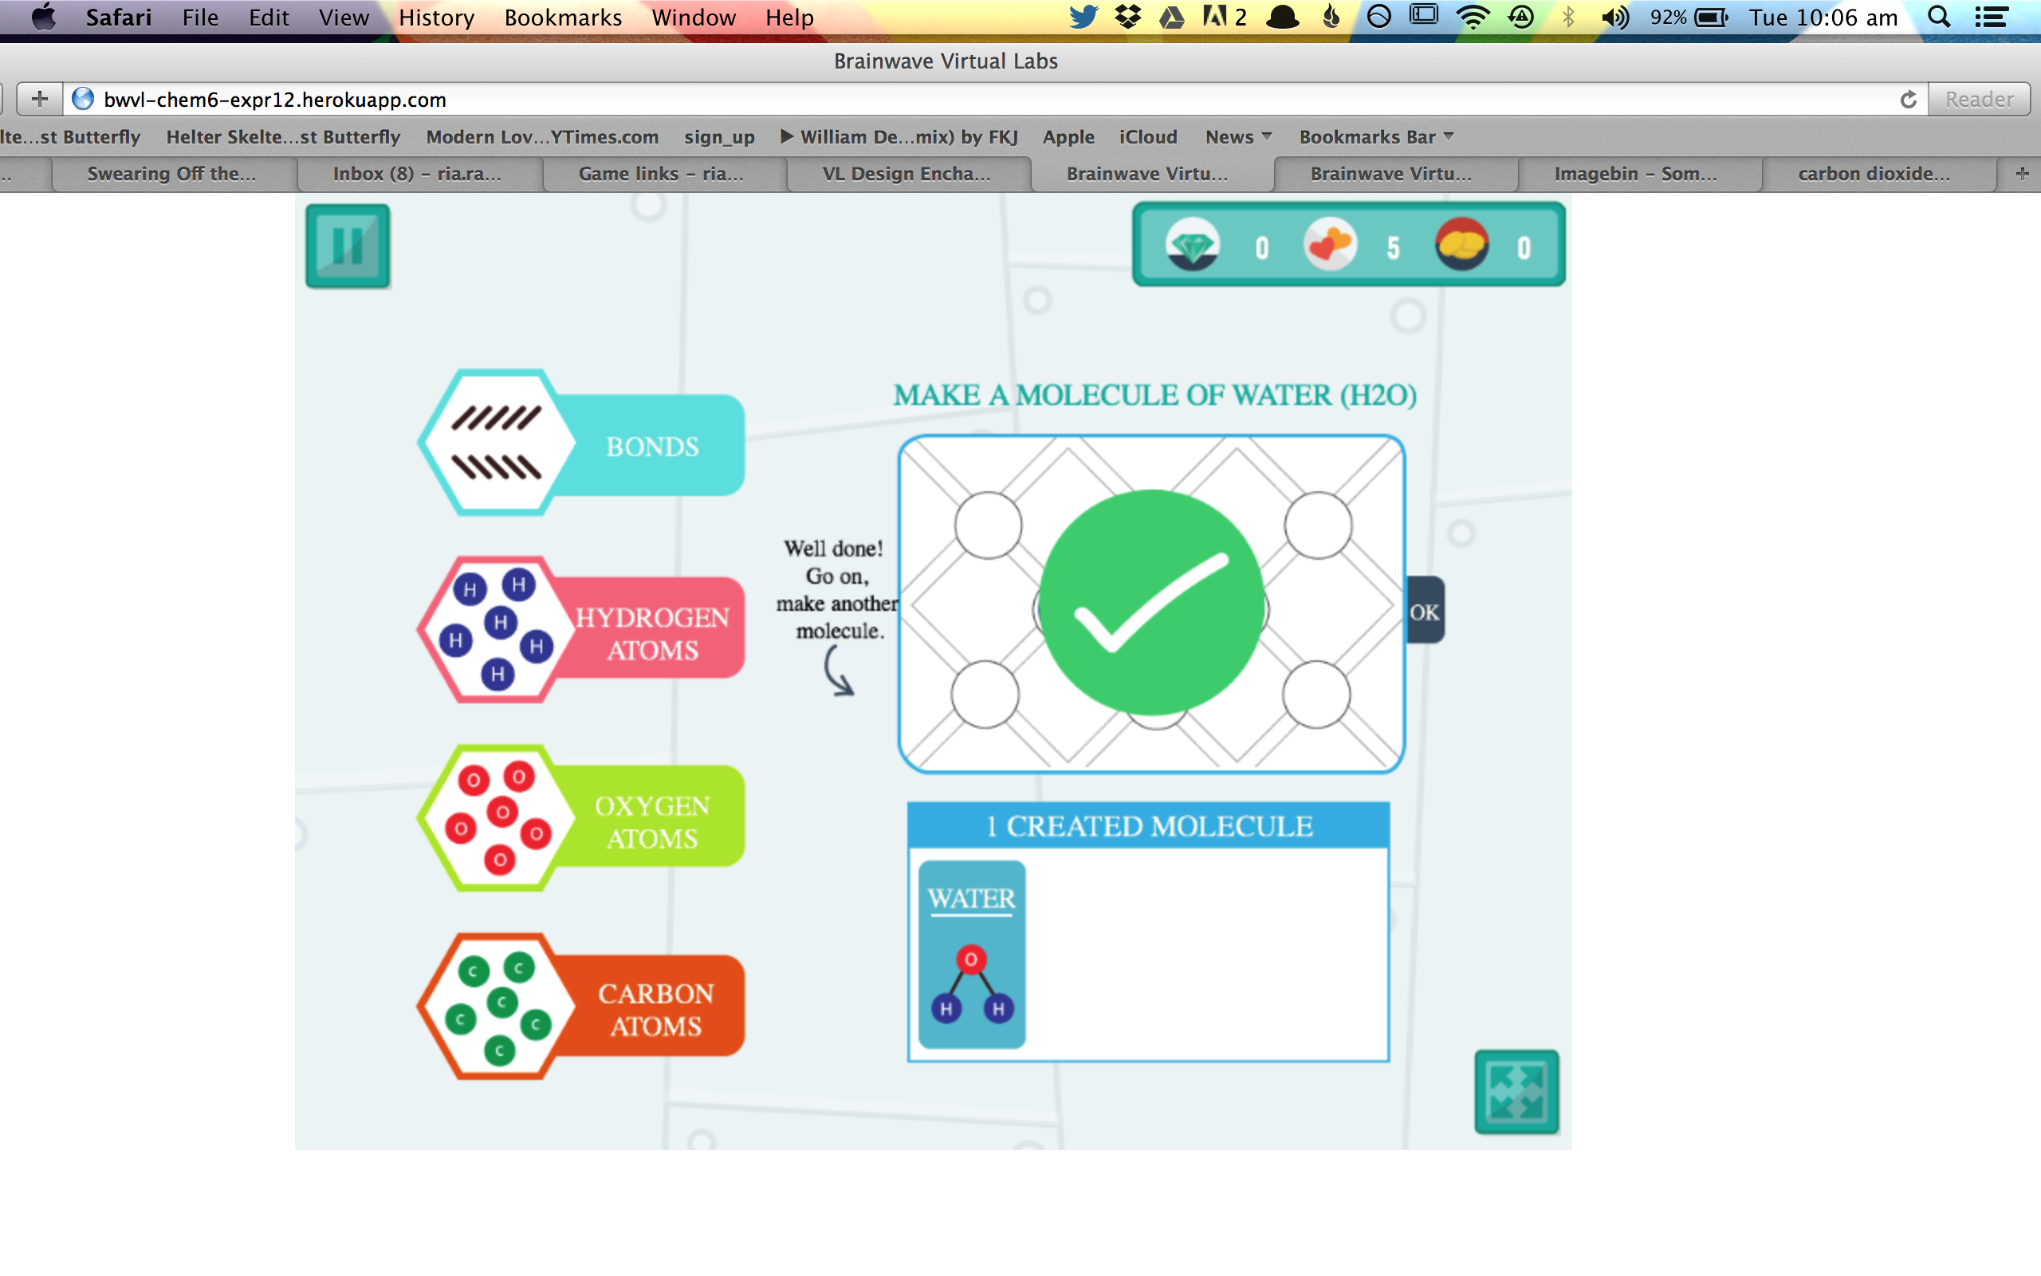Open the Wi-Fi status icon
This screenshot has width=2041, height=1276.
coord(1473,17)
